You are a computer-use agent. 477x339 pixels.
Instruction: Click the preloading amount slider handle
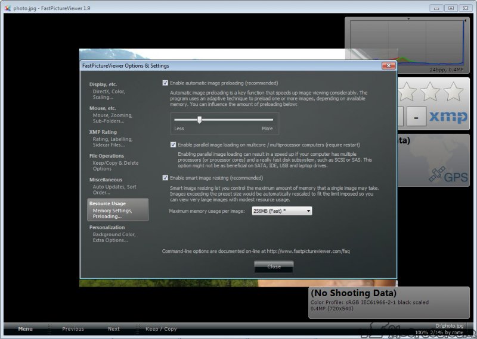point(200,120)
